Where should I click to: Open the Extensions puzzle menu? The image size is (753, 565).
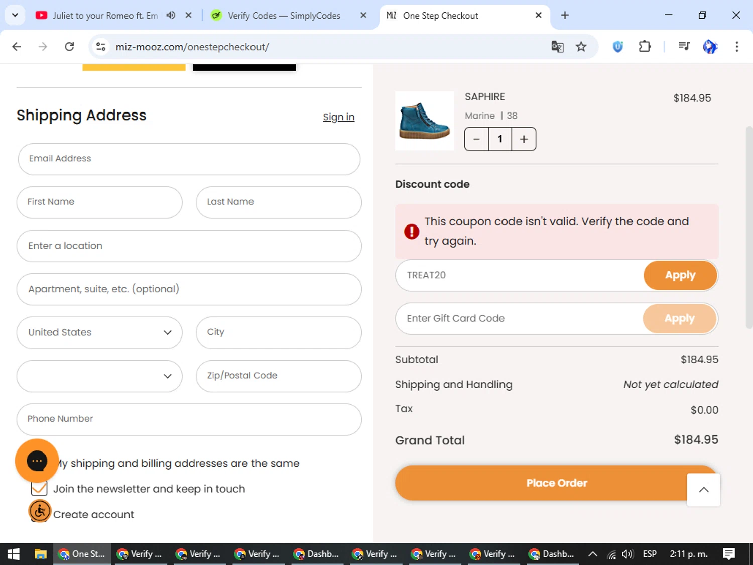click(645, 47)
